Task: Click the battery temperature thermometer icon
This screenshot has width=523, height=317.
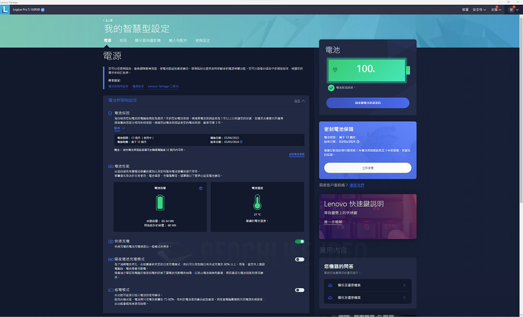Action: click(x=256, y=202)
